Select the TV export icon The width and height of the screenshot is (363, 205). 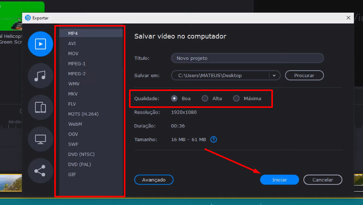pyautogui.click(x=40, y=139)
